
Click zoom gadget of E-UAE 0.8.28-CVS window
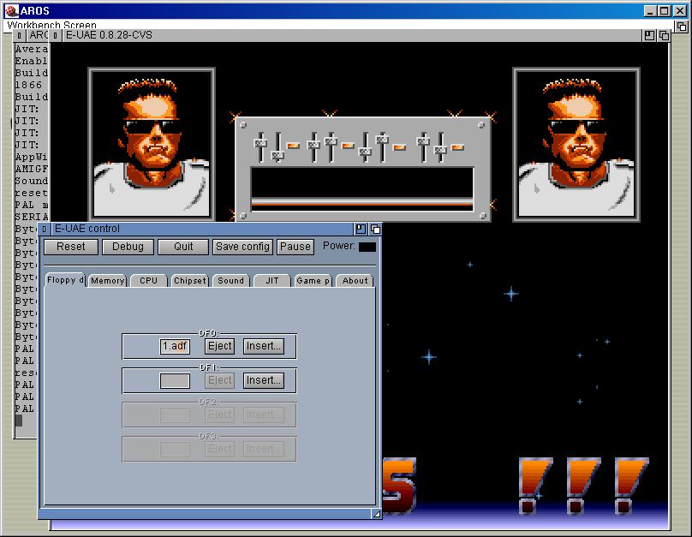[x=649, y=35]
